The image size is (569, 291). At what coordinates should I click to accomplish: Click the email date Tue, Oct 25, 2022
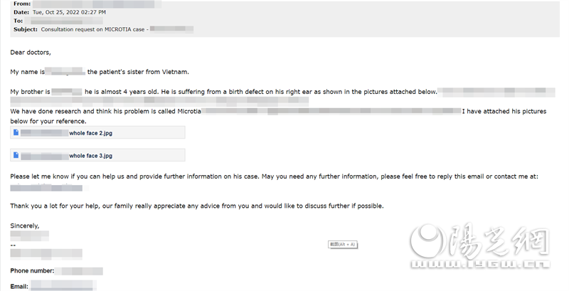(x=69, y=12)
